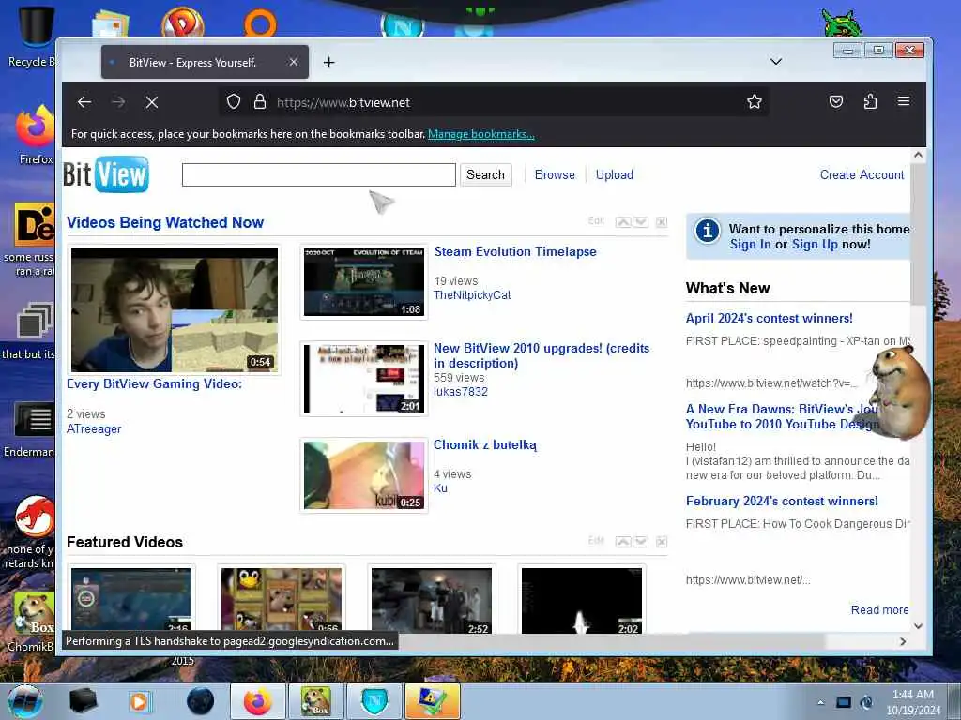Open Firefox desktop shortcut

pyautogui.click(x=35, y=135)
